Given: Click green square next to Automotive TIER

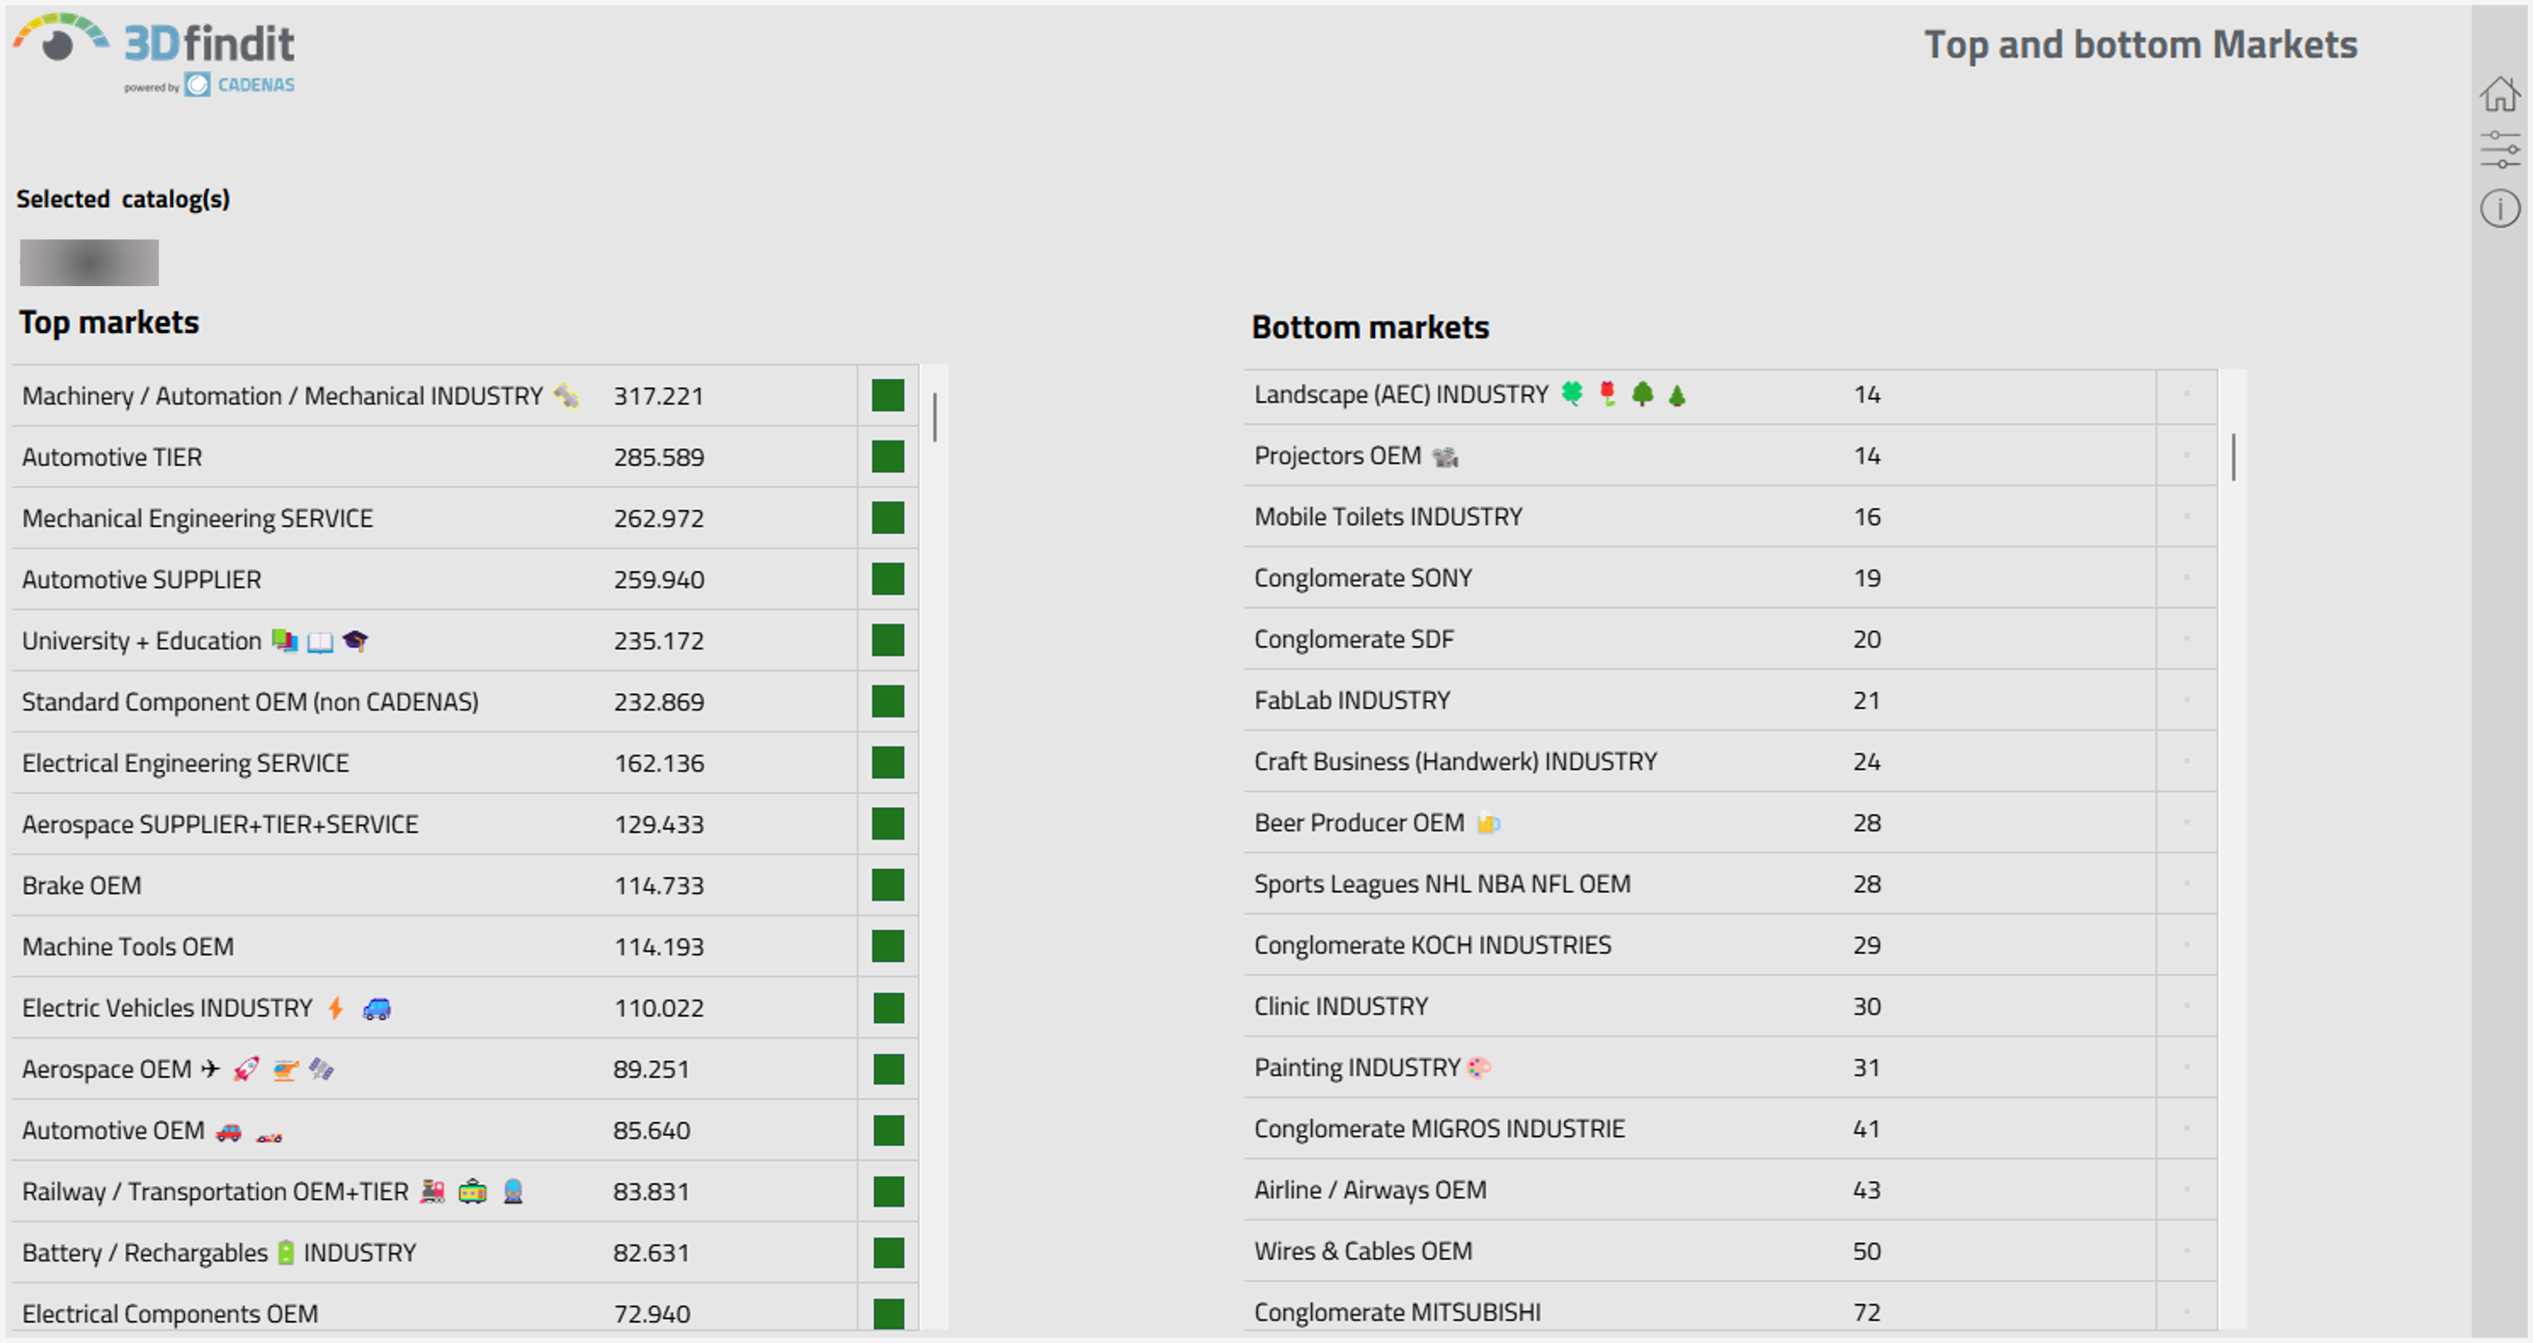Looking at the screenshot, I should [887, 457].
